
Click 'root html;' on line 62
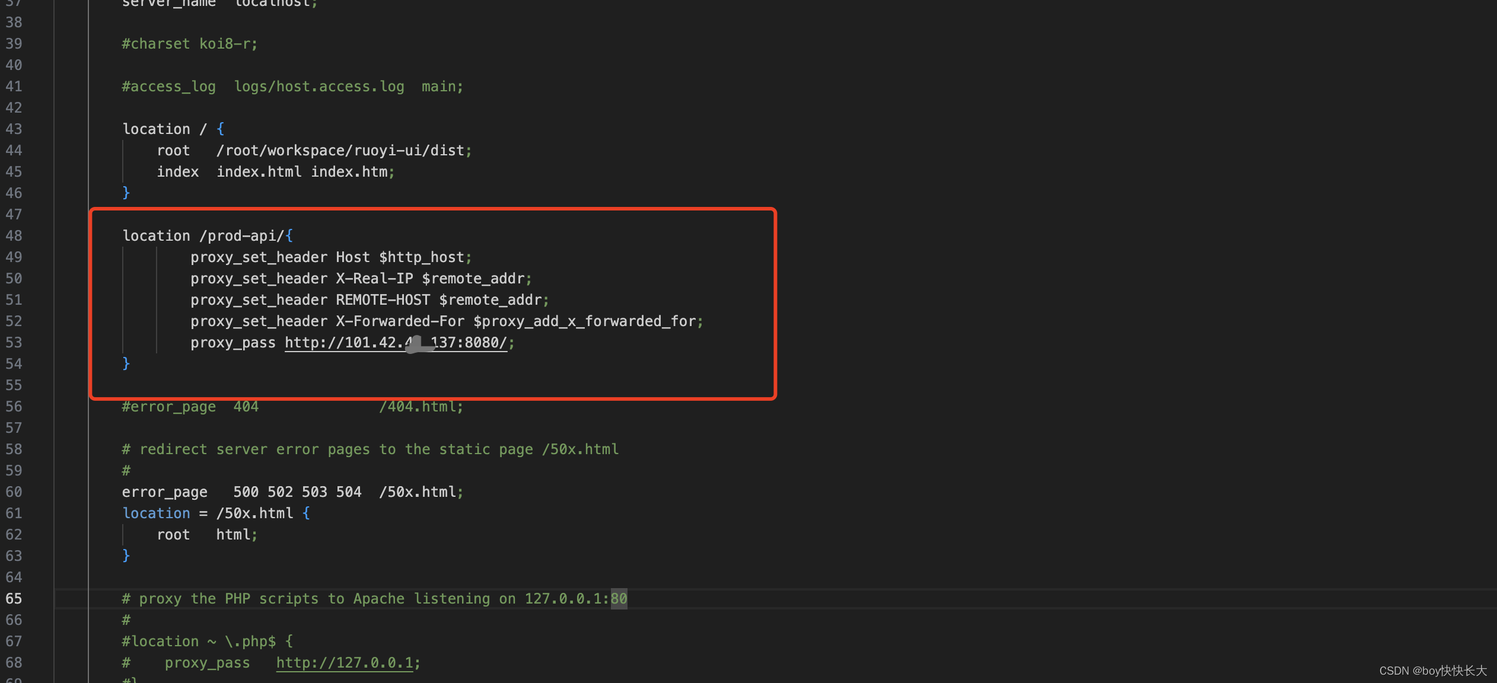pos(207,535)
